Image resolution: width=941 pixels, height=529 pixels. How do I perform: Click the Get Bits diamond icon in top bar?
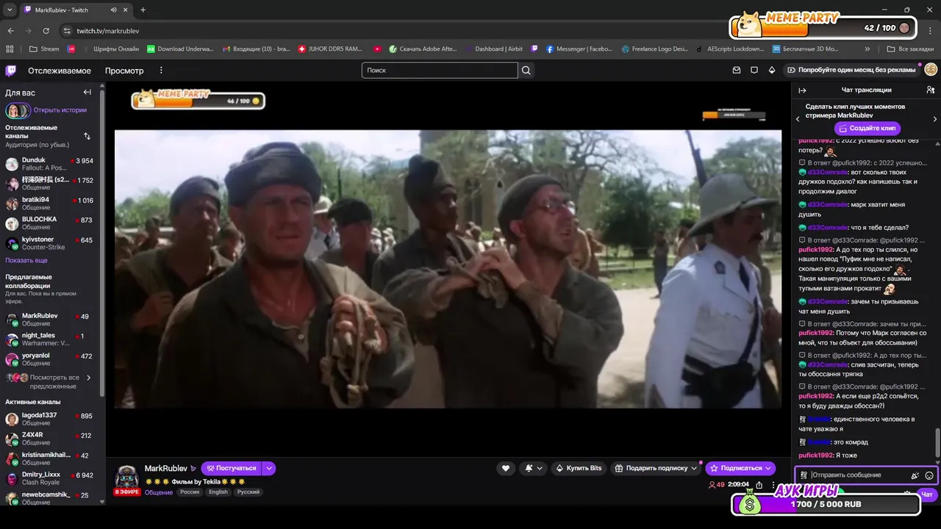coord(772,71)
